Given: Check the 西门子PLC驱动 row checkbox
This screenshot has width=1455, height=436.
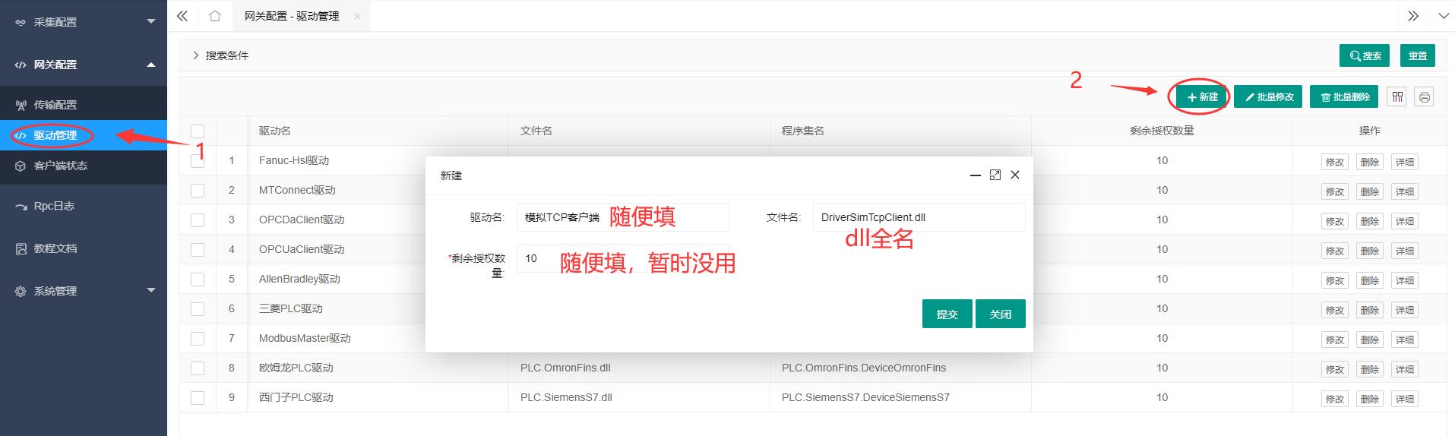Looking at the screenshot, I should [198, 398].
